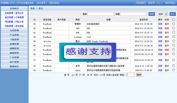Toggle 显示 status for ID 93
The image size is (177, 103).
167,24
